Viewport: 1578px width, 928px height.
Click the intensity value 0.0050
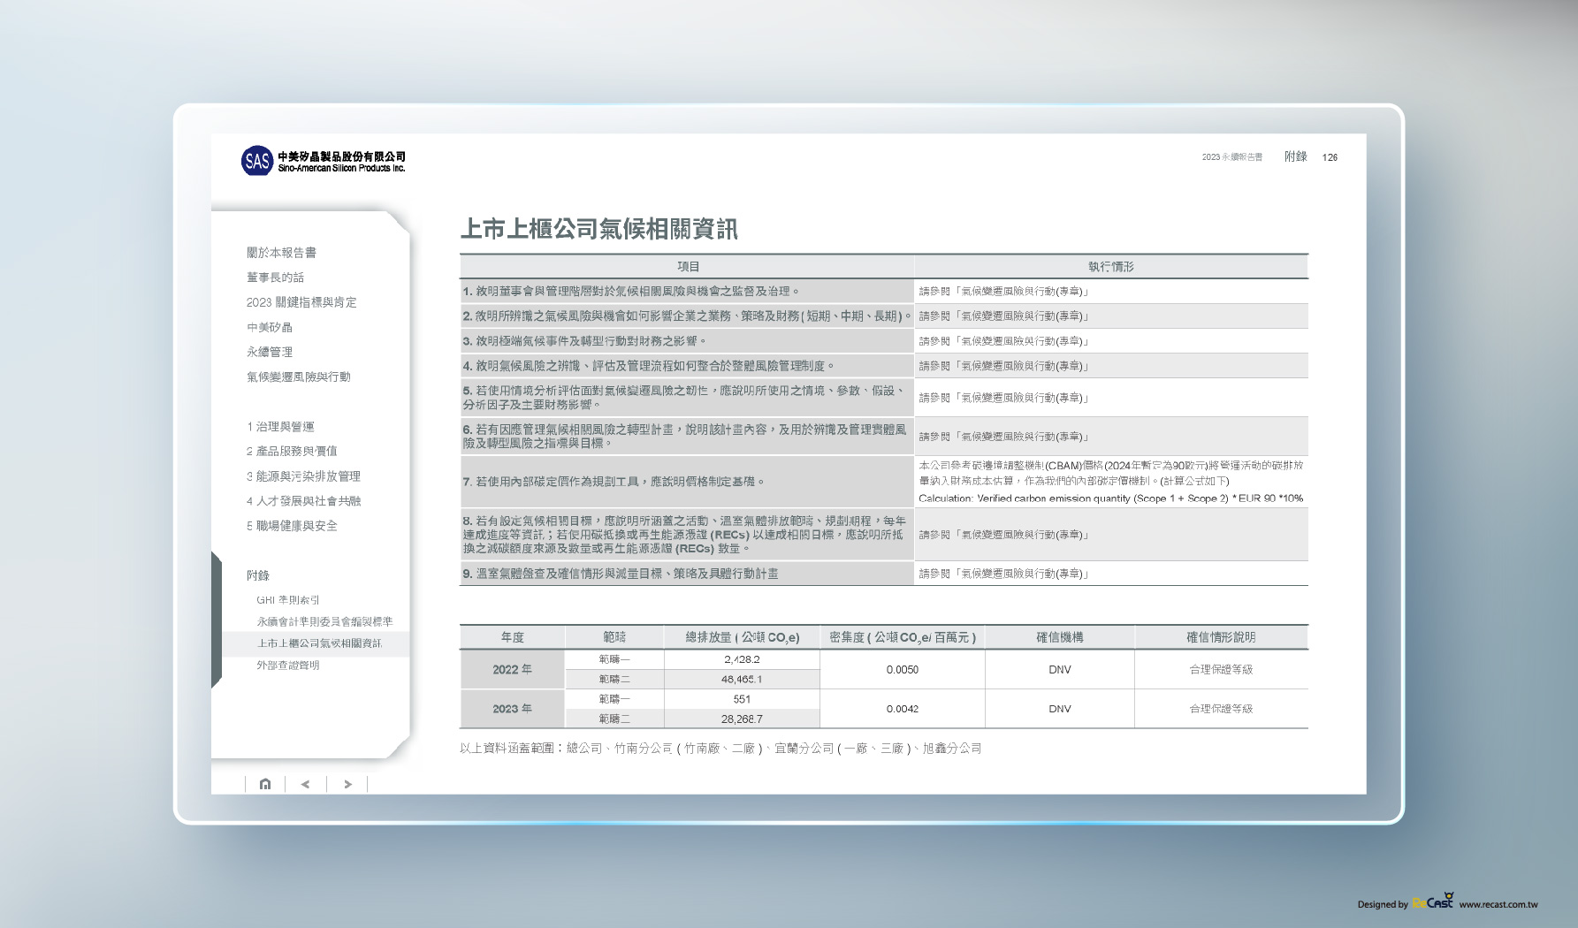[x=903, y=670]
